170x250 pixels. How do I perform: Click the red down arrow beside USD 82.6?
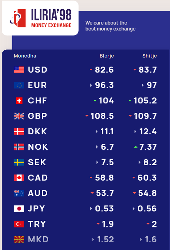[91, 70]
